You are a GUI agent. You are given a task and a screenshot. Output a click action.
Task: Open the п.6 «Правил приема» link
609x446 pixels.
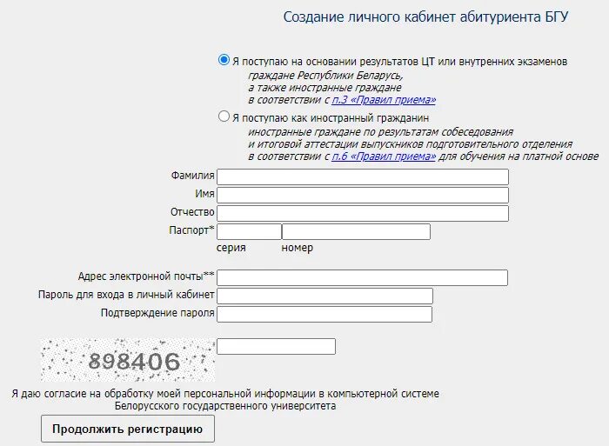point(384,156)
